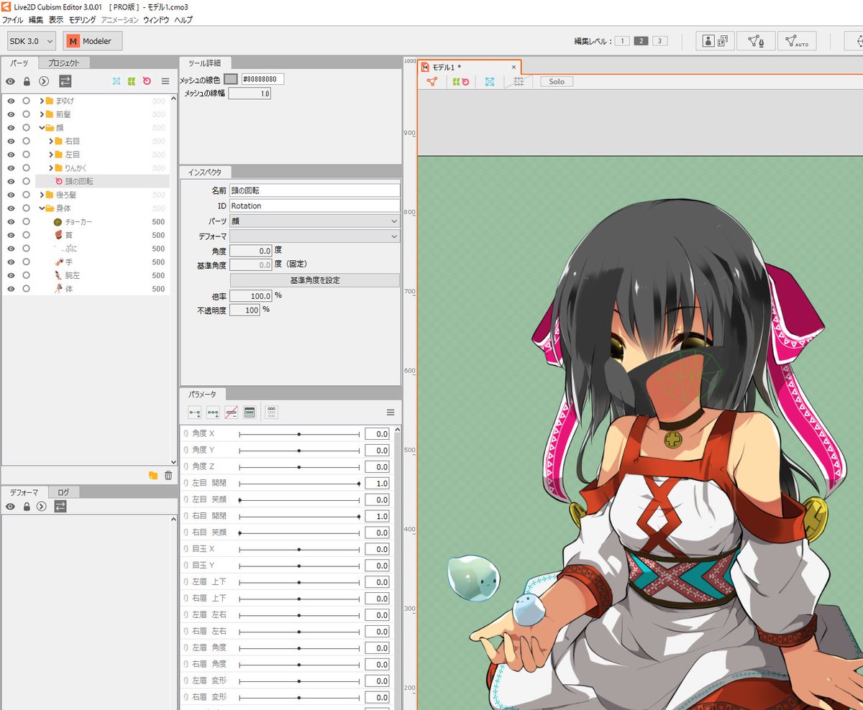The image size is (863, 710).
Task: Toggle visibility of the 顔 folder
Action: point(11,128)
